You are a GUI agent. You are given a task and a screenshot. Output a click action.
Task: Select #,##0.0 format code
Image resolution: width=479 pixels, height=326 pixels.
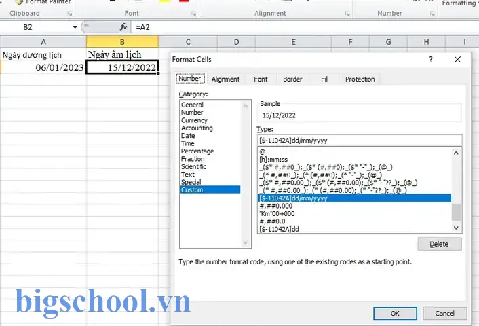(355, 221)
